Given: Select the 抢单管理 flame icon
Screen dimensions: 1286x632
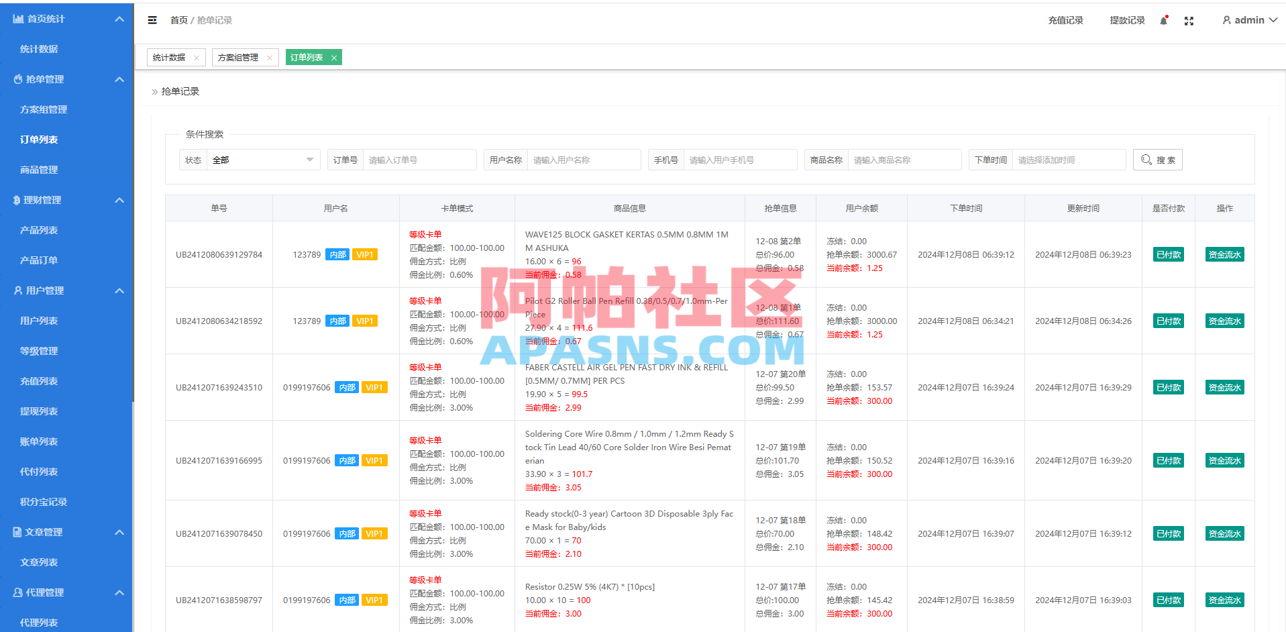Looking at the screenshot, I should (x=18, y=78).
